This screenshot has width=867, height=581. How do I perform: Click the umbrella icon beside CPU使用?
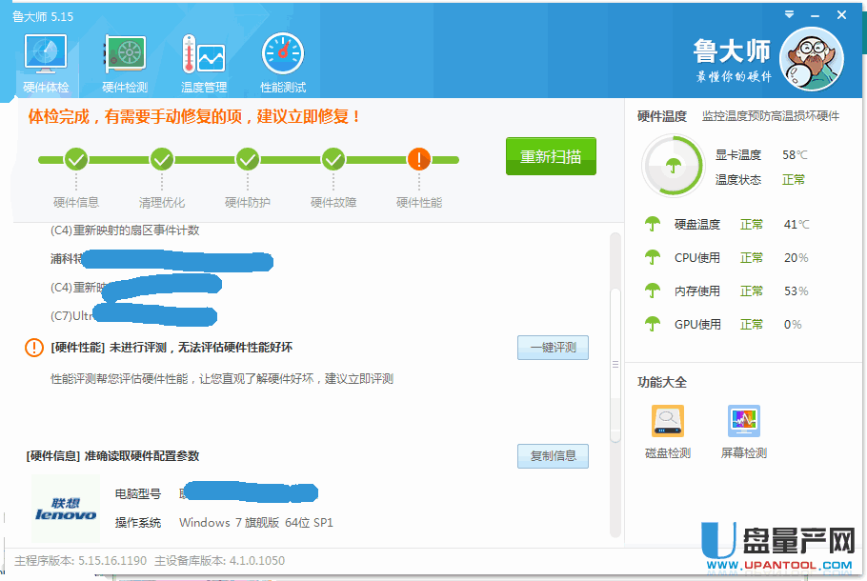coord(653,258)
